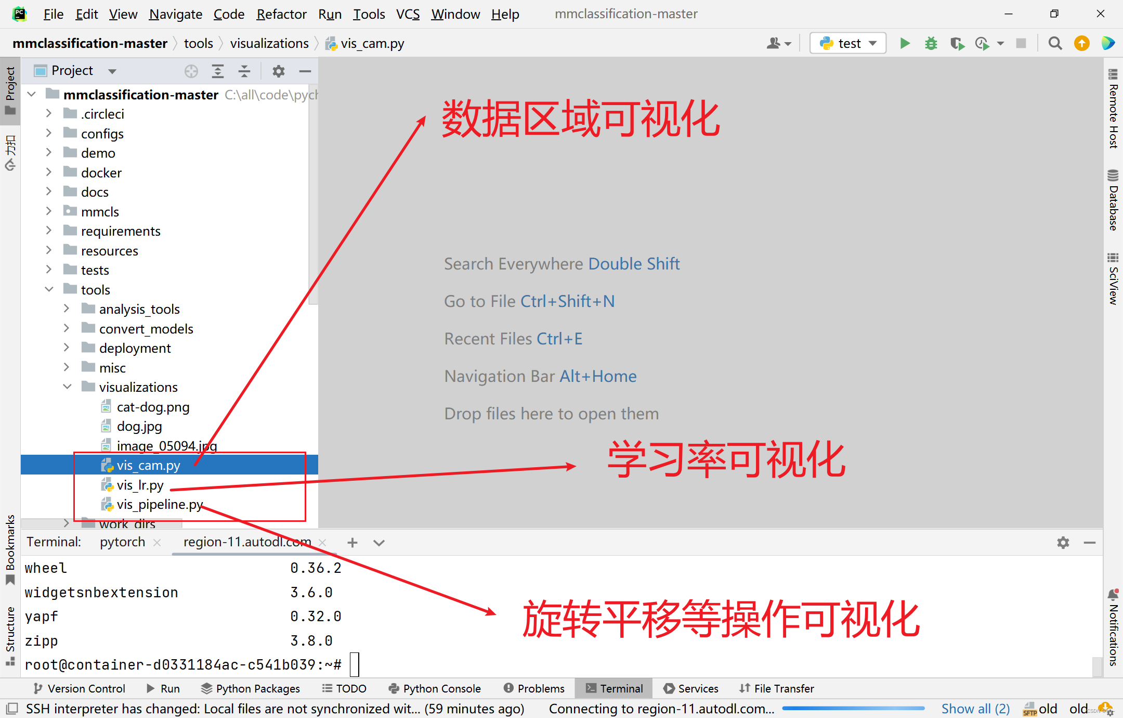Image resolution: width=1123 pixels, height=718 pixels.
Task: Expand all icon in Project panel
Action: [218, 71]
